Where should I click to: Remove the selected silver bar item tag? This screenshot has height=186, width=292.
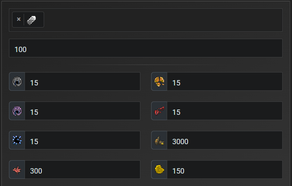tap(18, 20)
